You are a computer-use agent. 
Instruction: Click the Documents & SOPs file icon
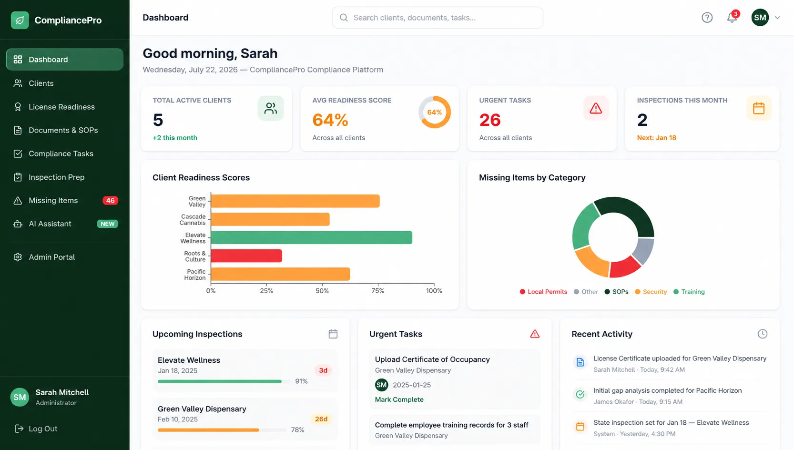tap(18, 130)
